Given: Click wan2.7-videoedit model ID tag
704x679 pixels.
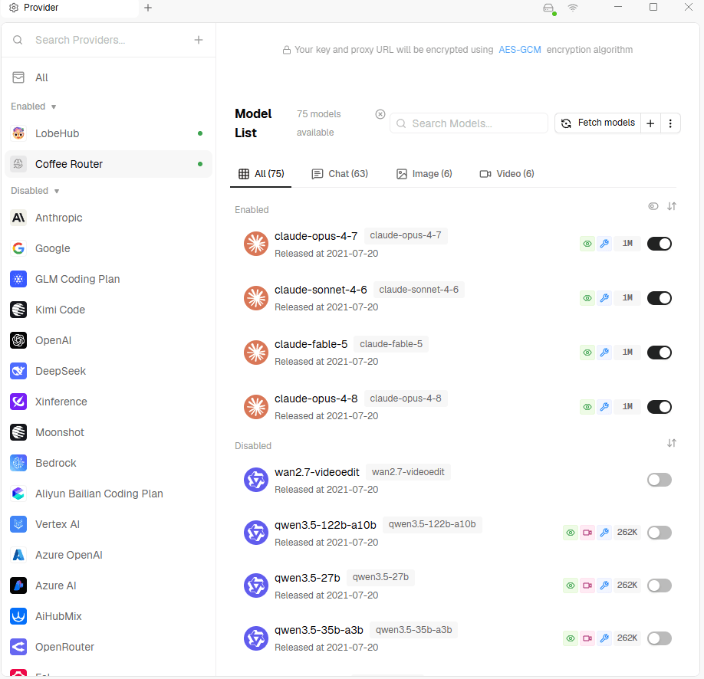Looking at the screenshot, I should point(408,472).
